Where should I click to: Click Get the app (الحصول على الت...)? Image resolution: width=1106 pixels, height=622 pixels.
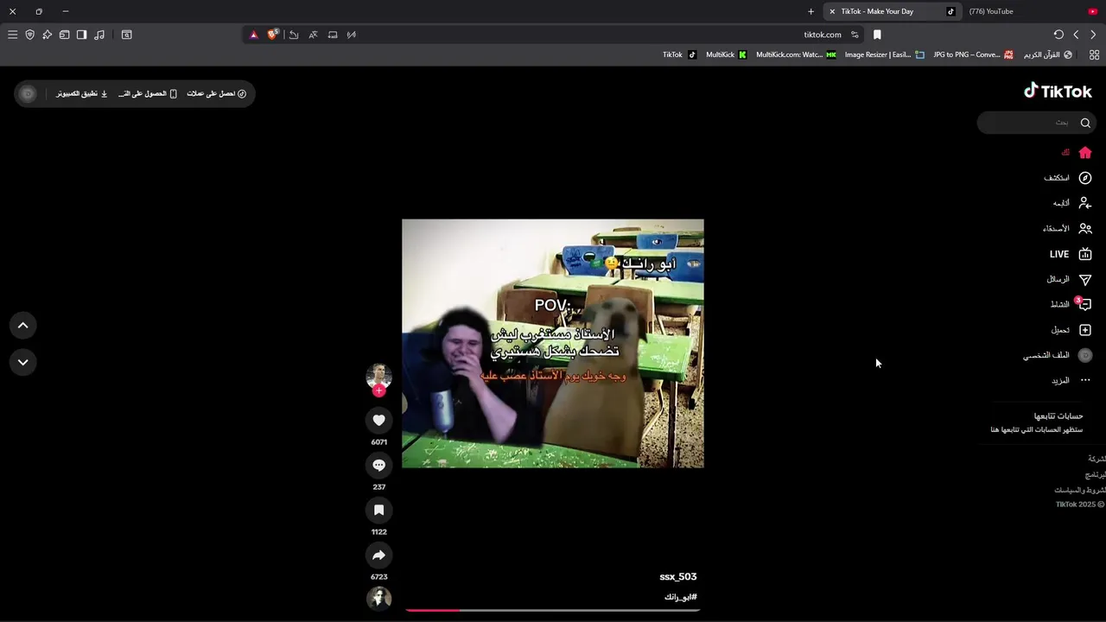pos(148,93)
